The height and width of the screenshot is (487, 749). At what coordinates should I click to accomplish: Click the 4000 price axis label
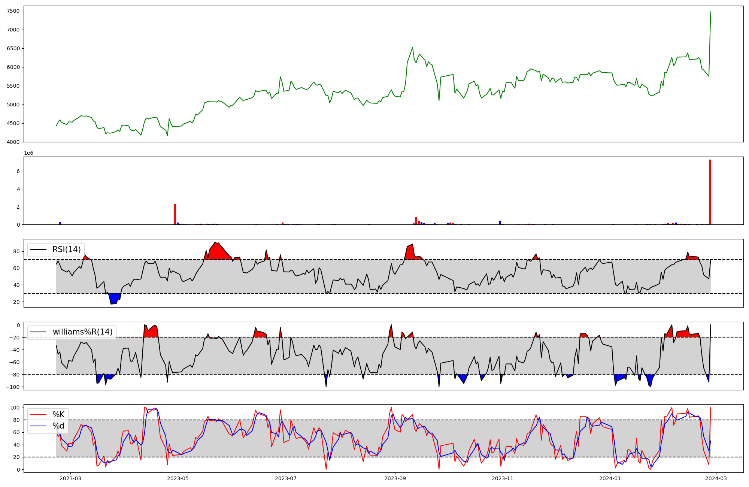pyautogui.click(x=13, y=142)
